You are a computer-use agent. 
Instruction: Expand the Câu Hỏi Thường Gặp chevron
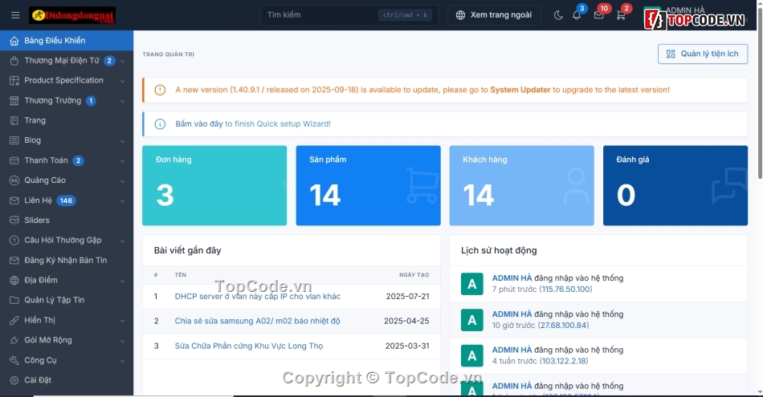123,241
